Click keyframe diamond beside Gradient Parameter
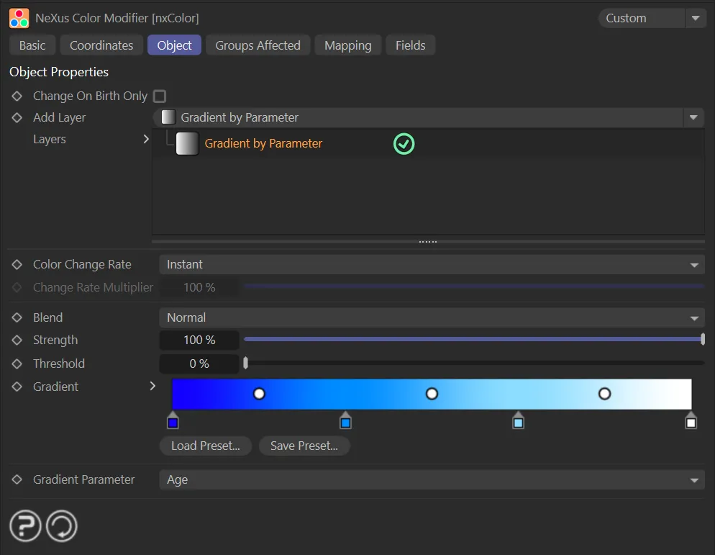 pyautogui.click(x=17, y=479)
